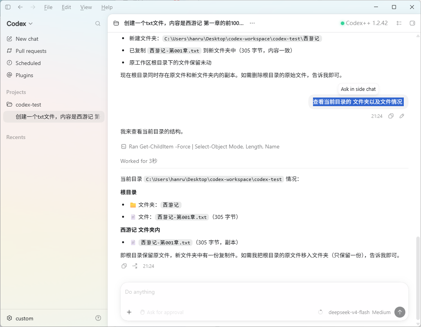This screenshot has width=421, height=327.
Task: Open the thread options ellipsis menu
Action: [252, 23]
